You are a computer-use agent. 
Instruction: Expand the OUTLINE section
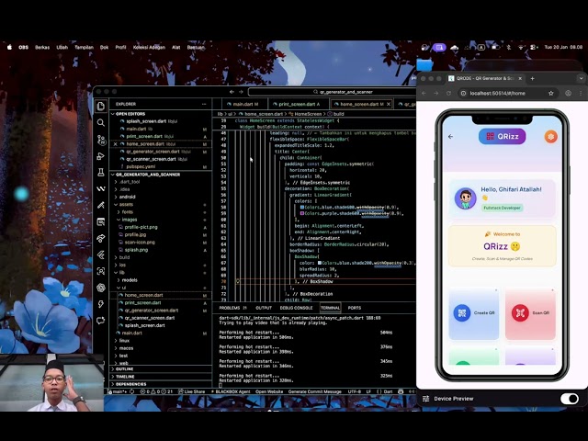point(125,368)
